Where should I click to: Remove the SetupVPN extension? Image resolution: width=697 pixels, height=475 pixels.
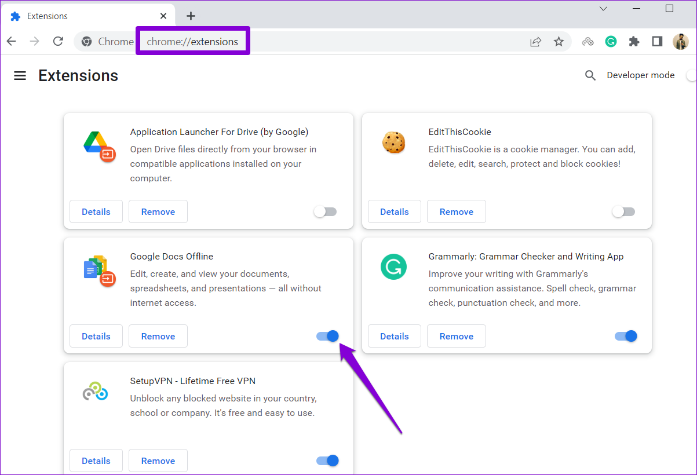(x=158, y=461)
